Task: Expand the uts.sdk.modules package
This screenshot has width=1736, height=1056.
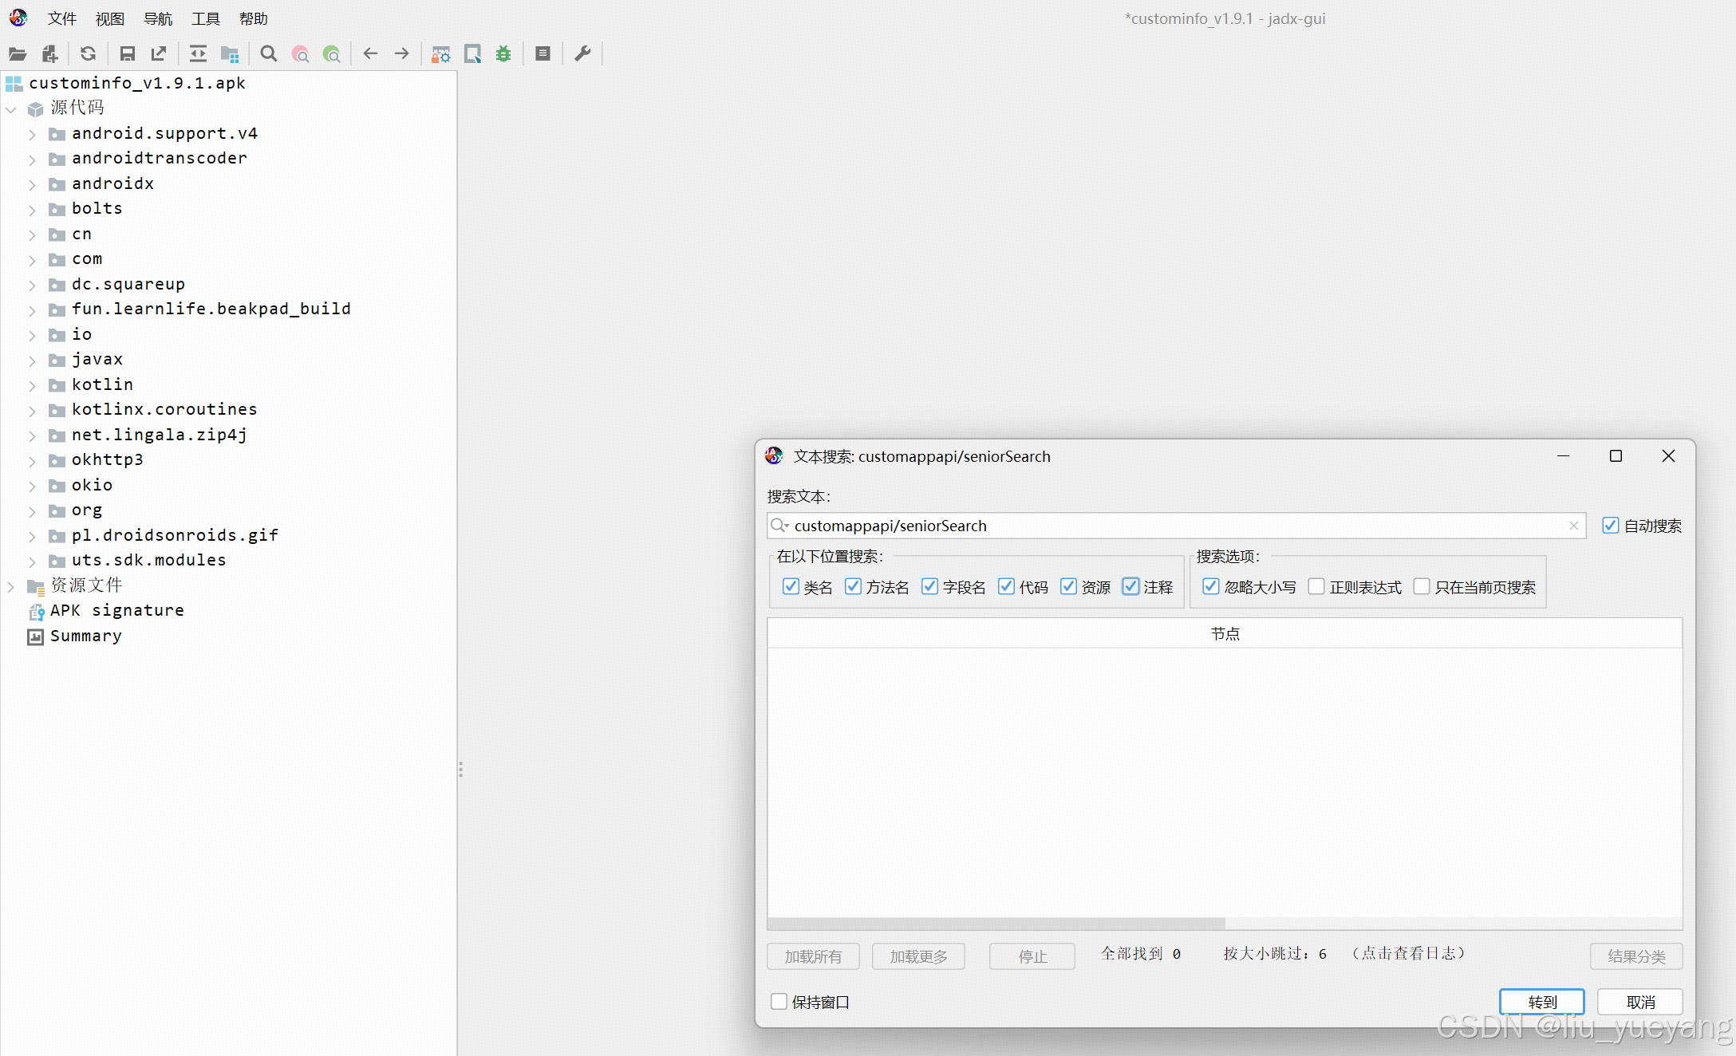Action: (32, 561)
